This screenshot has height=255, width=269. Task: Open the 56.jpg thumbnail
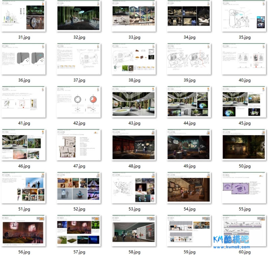point(24,231)
